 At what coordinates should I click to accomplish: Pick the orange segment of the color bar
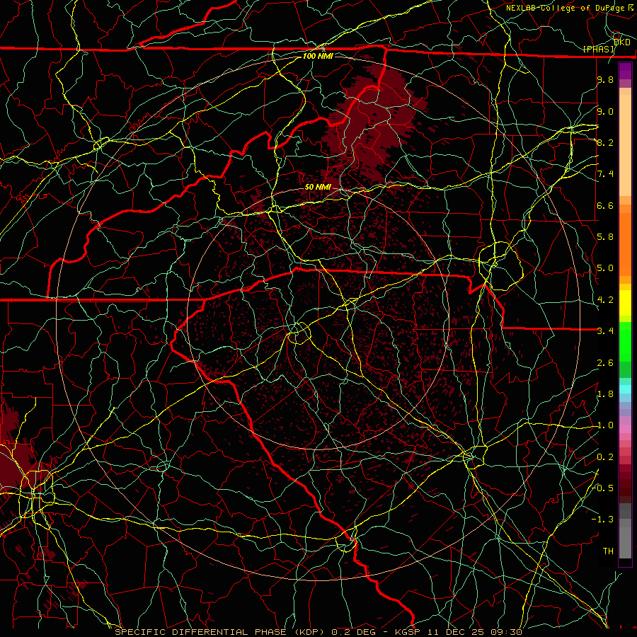pyautogui.click(x=625, y=245)
